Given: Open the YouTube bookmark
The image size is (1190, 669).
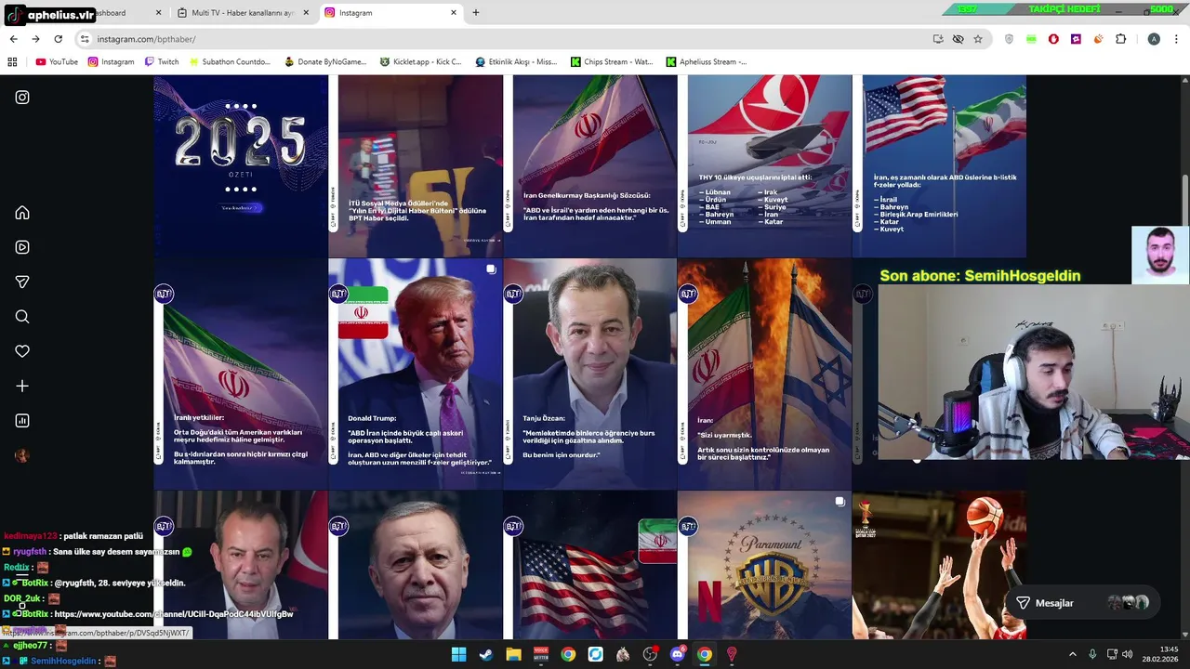Looking at the screenshot, I should point(57,62).
